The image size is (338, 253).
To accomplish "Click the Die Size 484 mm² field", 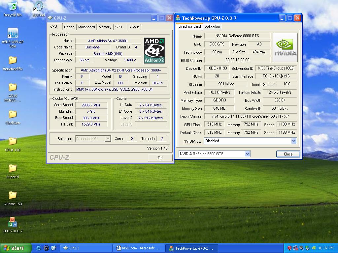I will 259,52.
